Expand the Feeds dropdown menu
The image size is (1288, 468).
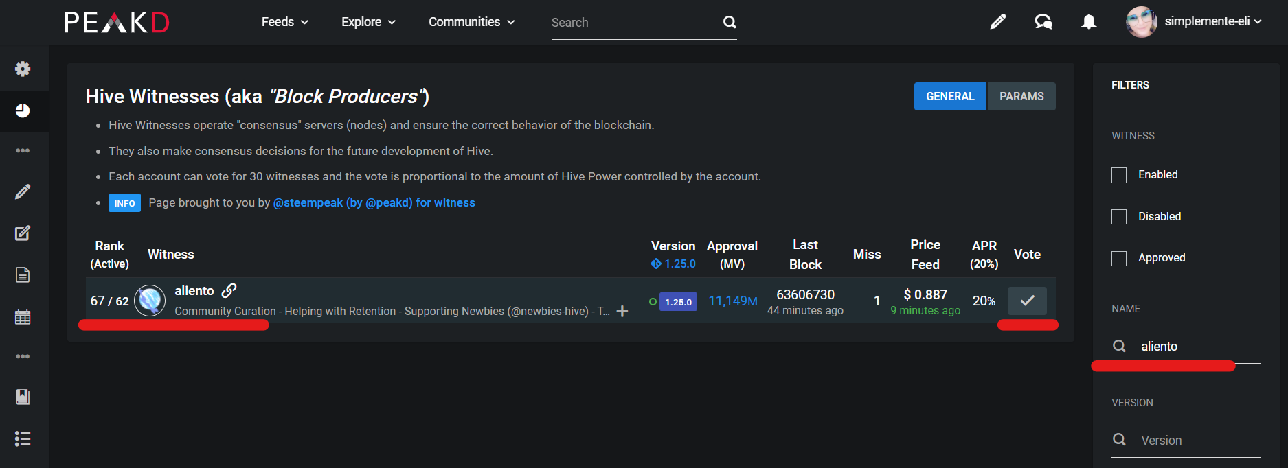(x=284, y=22)
